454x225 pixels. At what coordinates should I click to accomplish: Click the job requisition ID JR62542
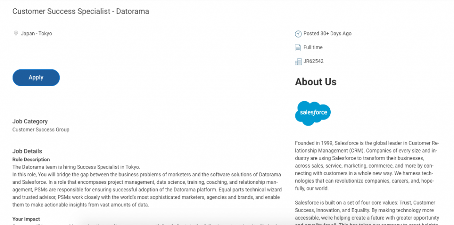coord(313,61)
